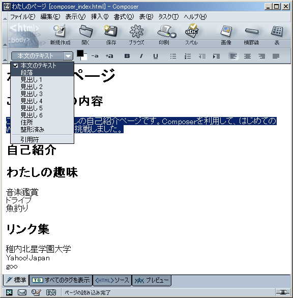
Task: Insert a picture using the 画像 icon
Action: click(226, 34)
